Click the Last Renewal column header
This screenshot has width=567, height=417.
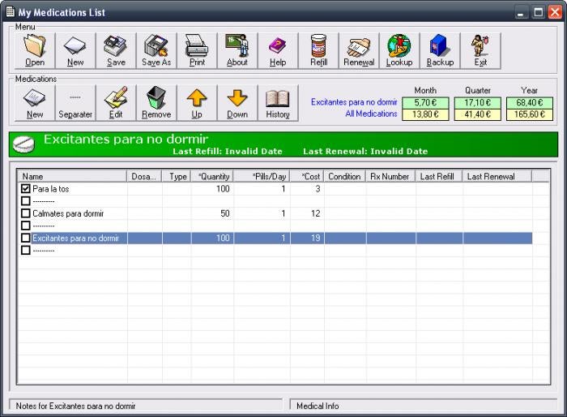(x=497, y=176)
